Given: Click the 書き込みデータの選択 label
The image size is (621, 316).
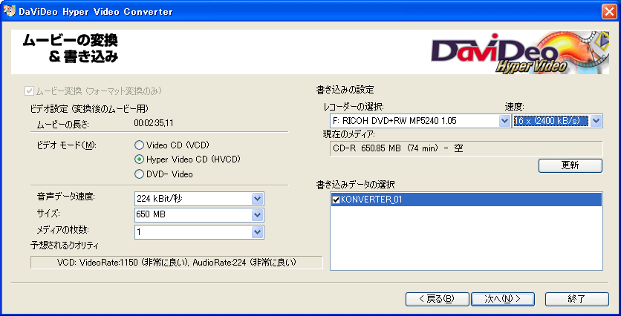Looking at the screenshot, I should click(355, 184).
